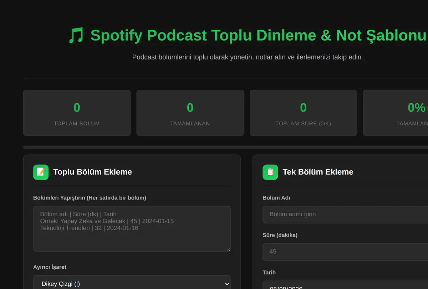Click the 'Bölüm Adı' label
This screenshot has height=289, width=428.
pos(276,198)
